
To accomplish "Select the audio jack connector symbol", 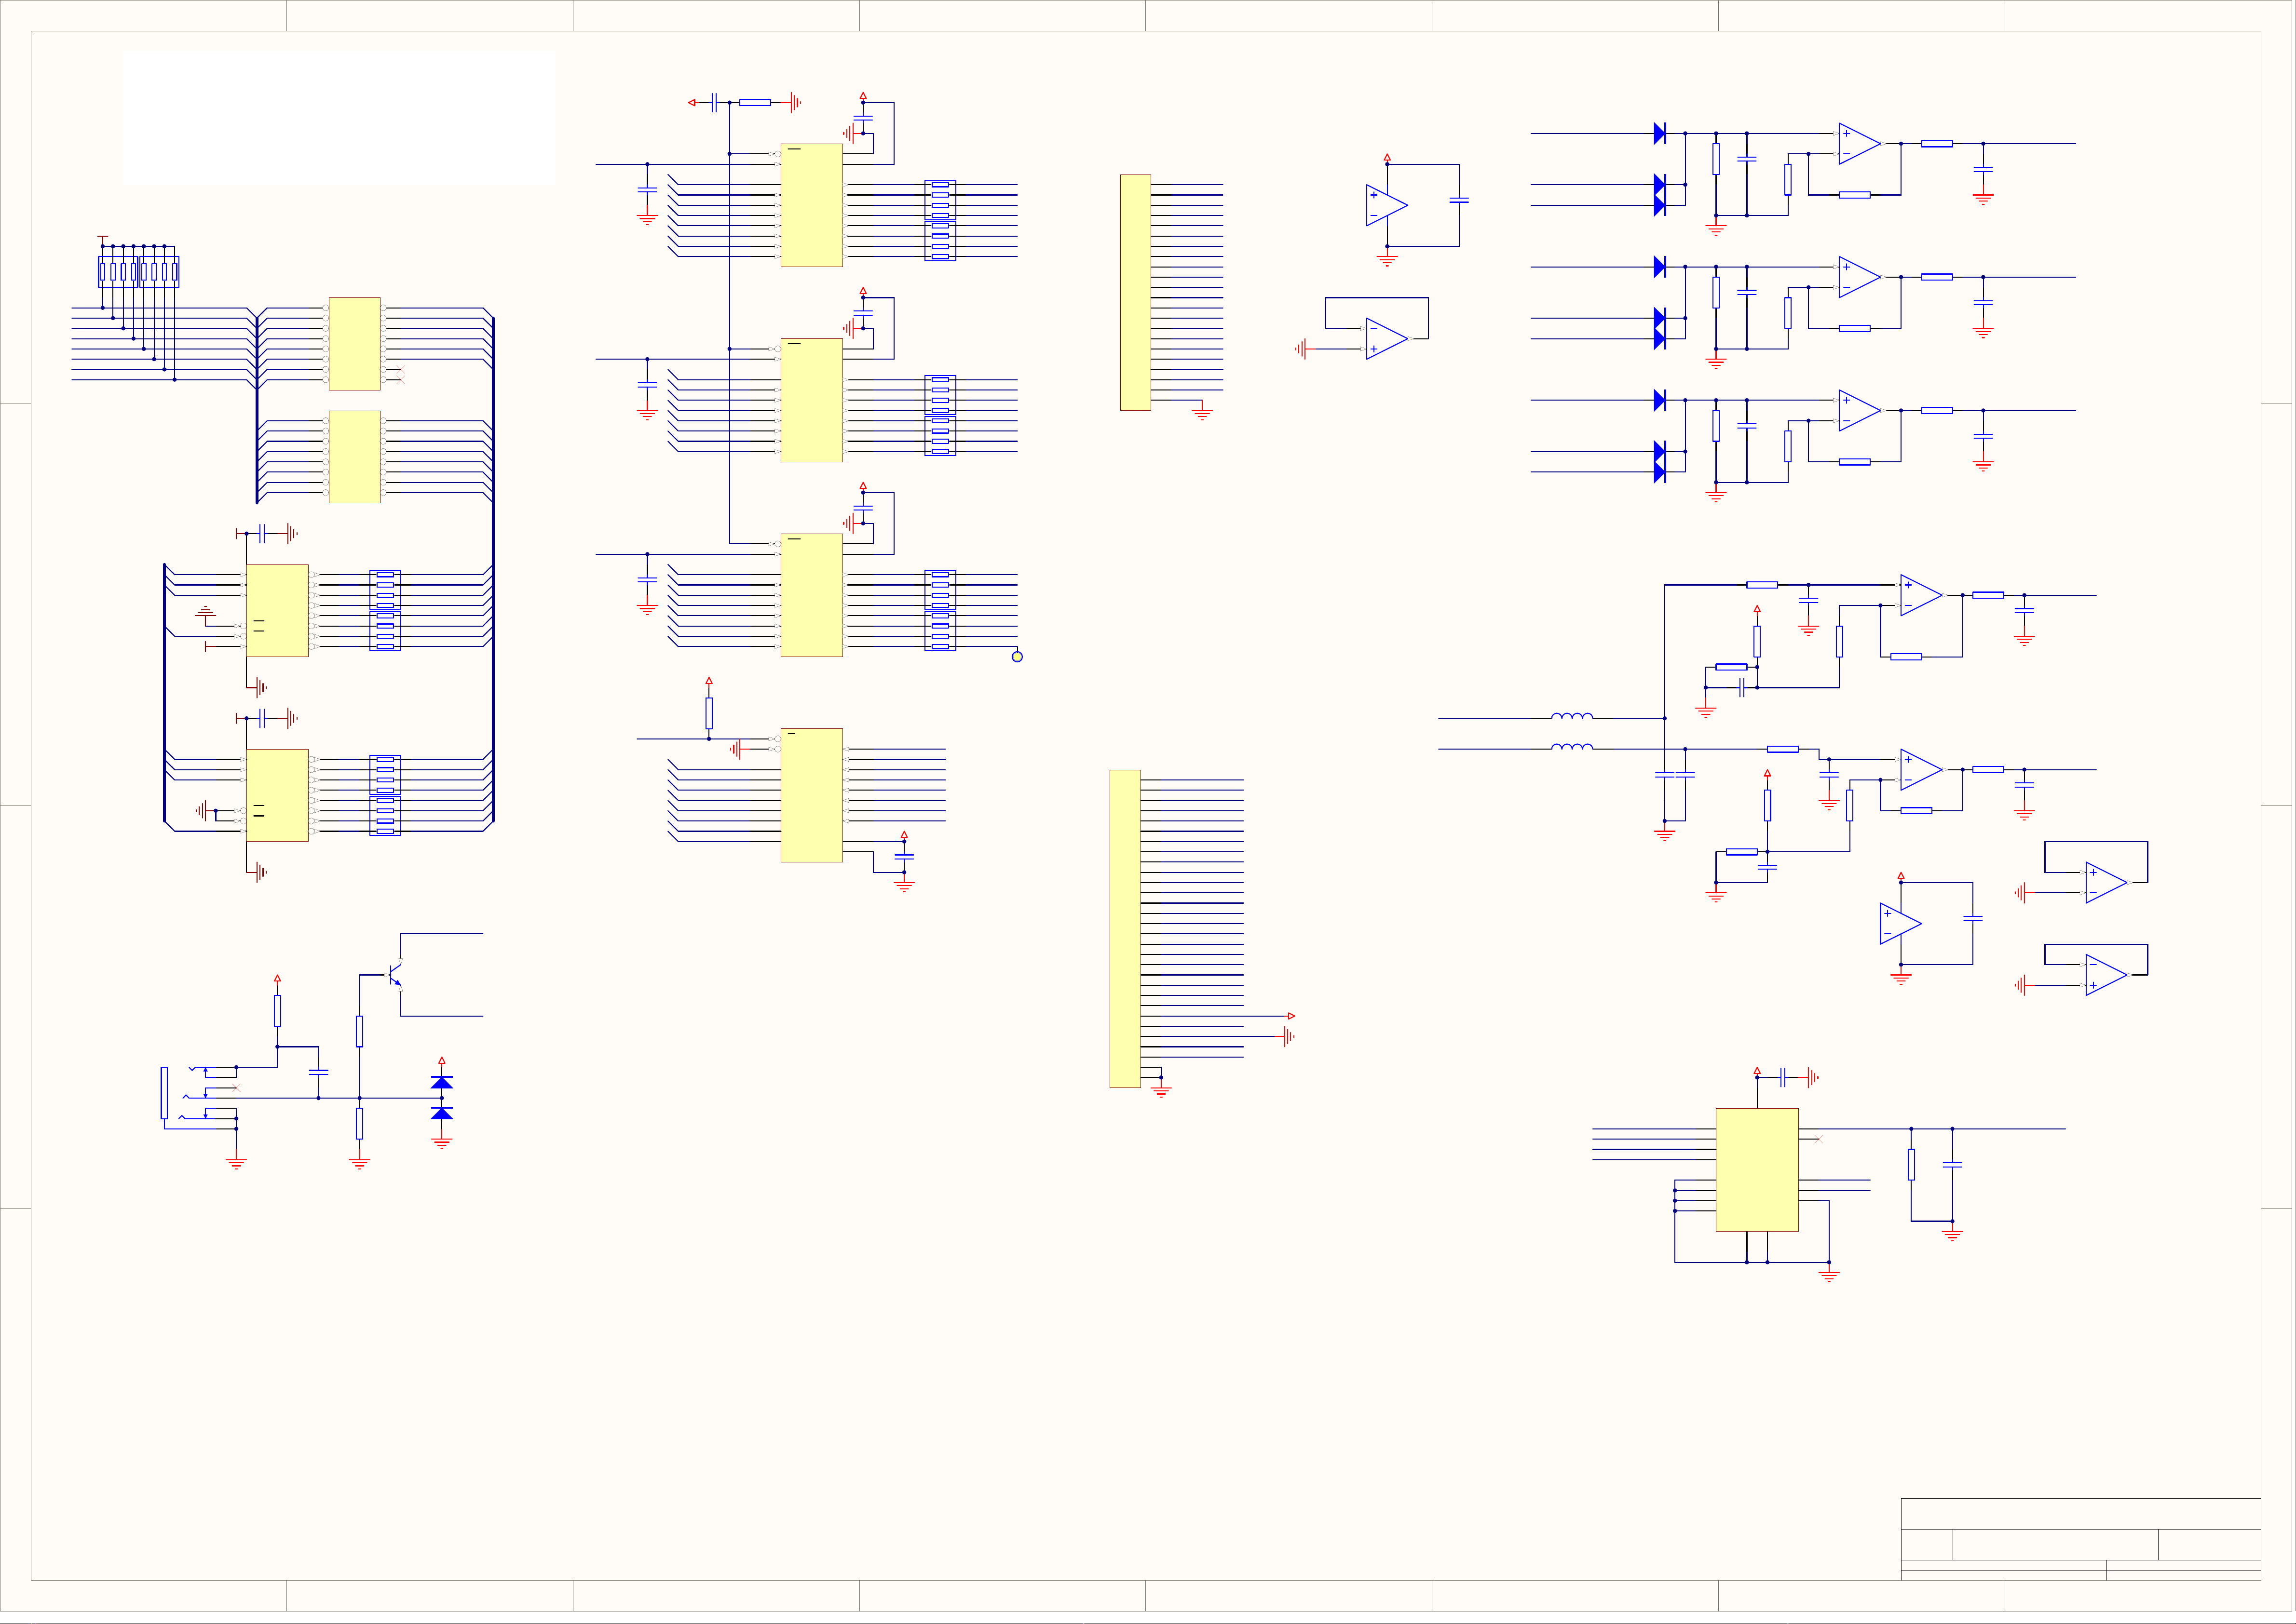I will click(200, 1097).
